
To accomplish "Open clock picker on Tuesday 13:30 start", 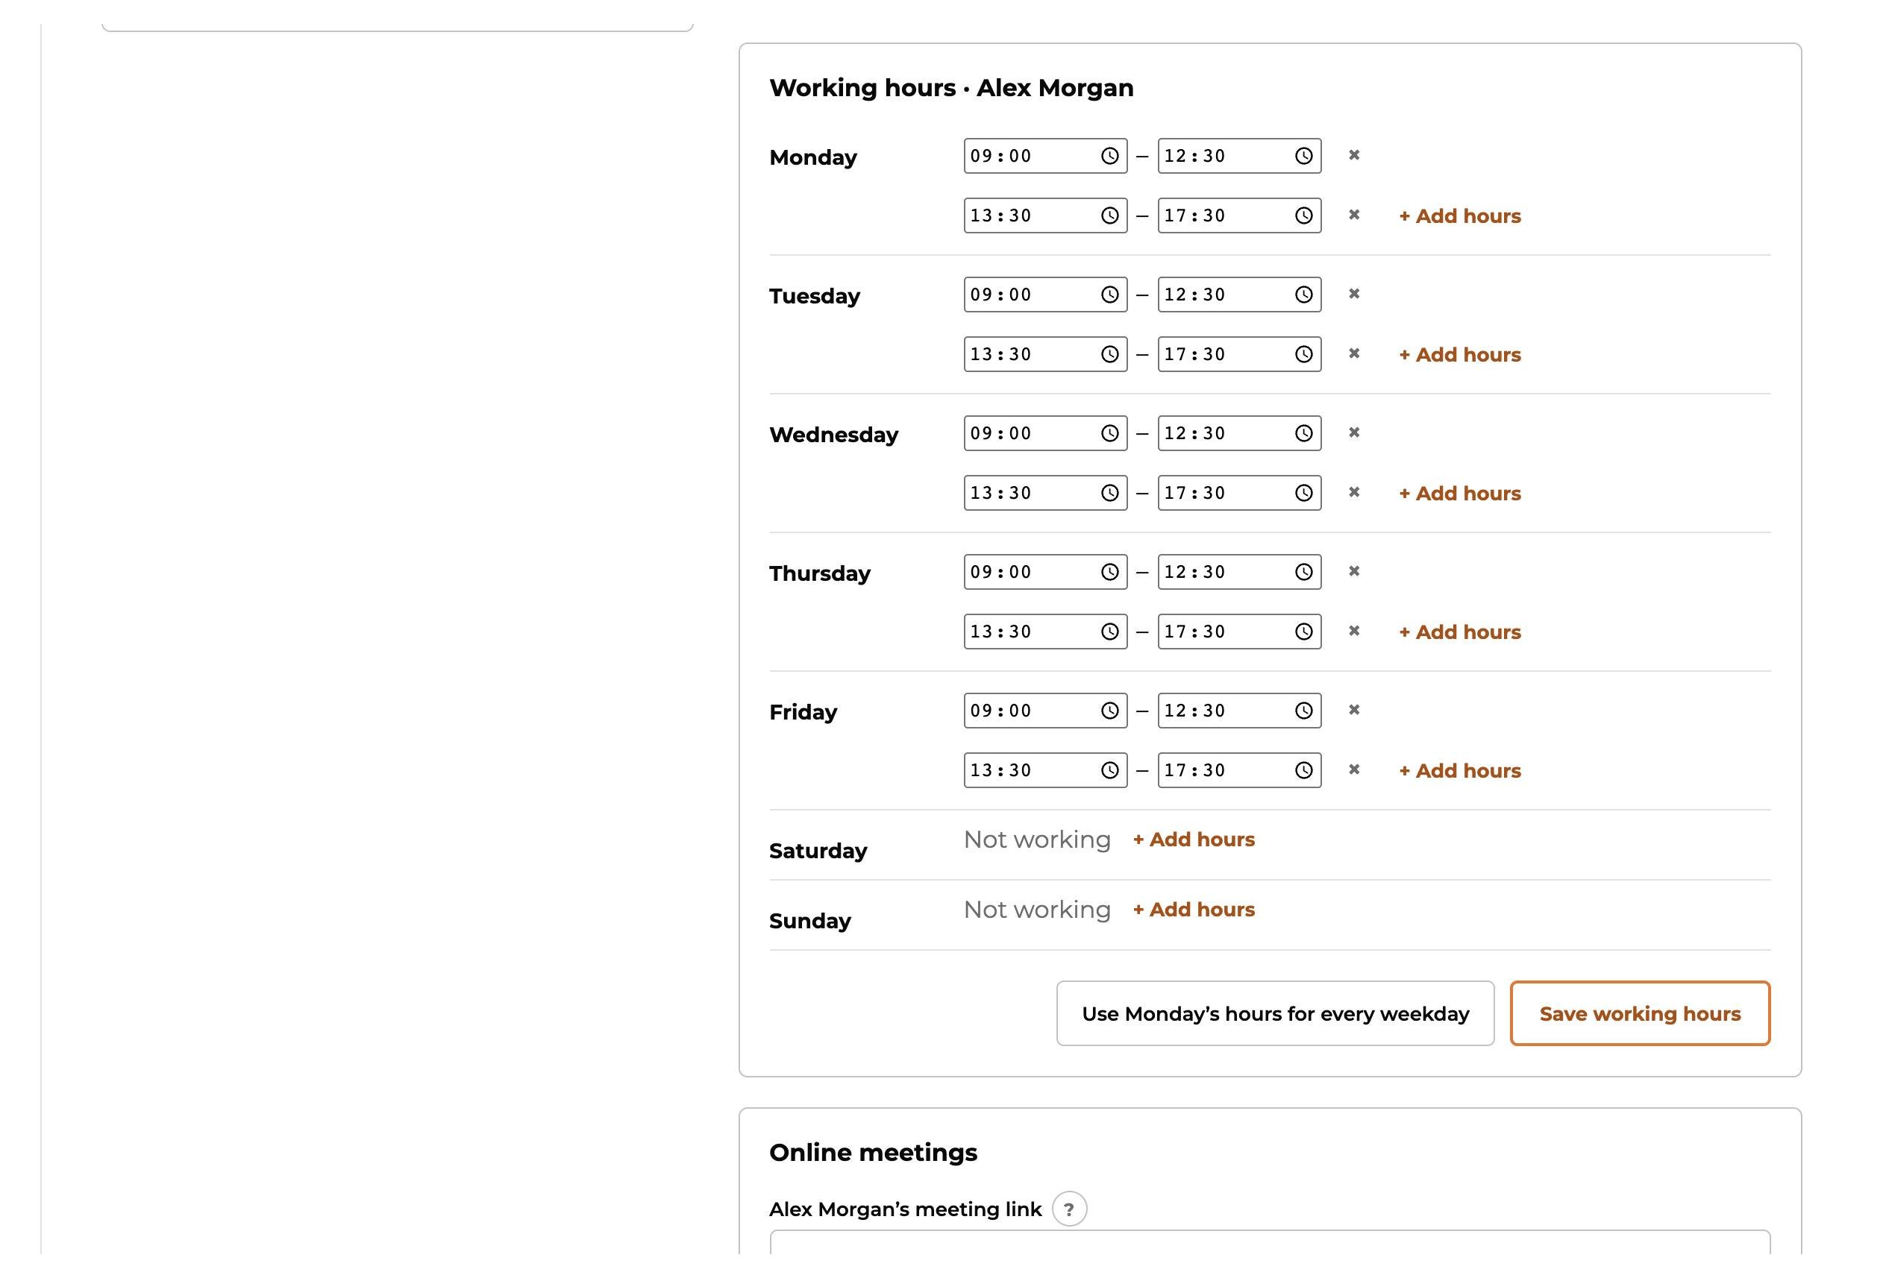I will click(1109, 354).
